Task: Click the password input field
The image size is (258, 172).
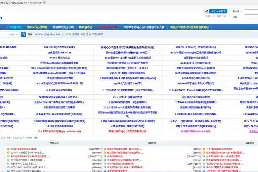Action: click(251, 16)
